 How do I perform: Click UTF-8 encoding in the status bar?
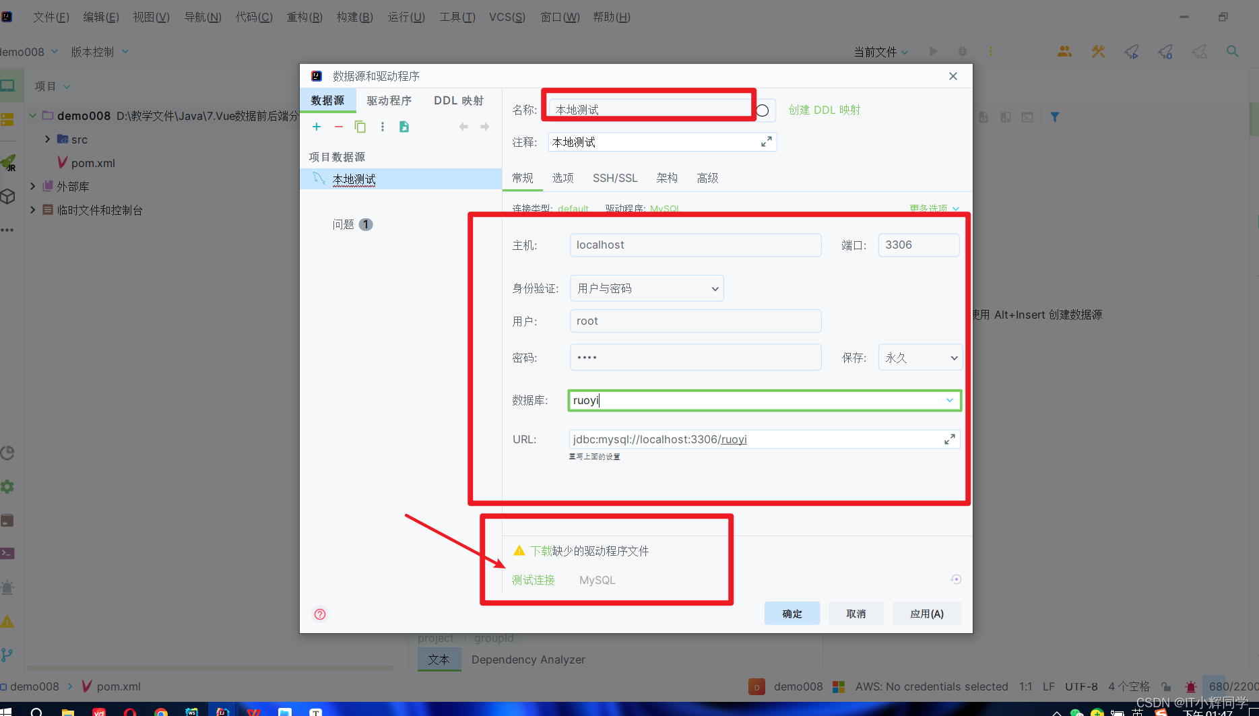coord(1081,686)
